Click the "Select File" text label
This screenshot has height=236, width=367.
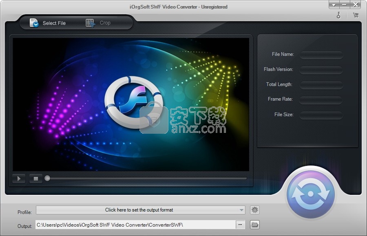tap(54, 23)
